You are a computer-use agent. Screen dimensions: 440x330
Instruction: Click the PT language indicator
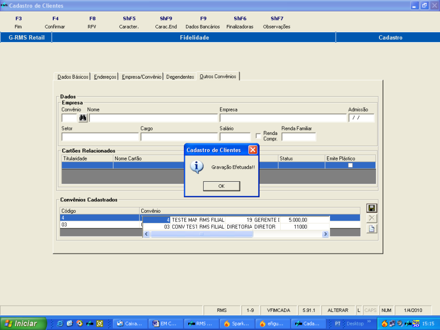coord(337,324)
